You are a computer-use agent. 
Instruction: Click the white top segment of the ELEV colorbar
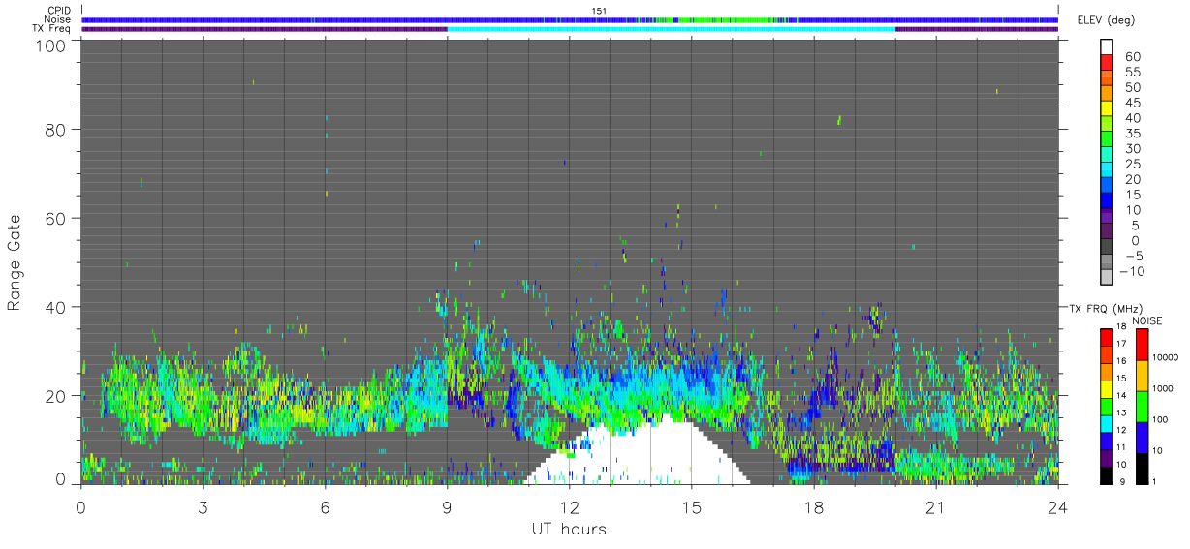coord(1107,47)
